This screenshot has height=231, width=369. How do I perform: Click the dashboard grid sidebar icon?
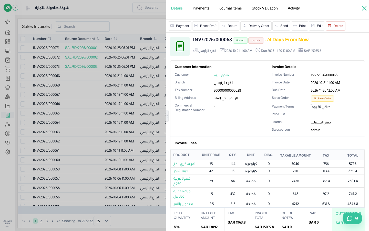click(8, 42)
